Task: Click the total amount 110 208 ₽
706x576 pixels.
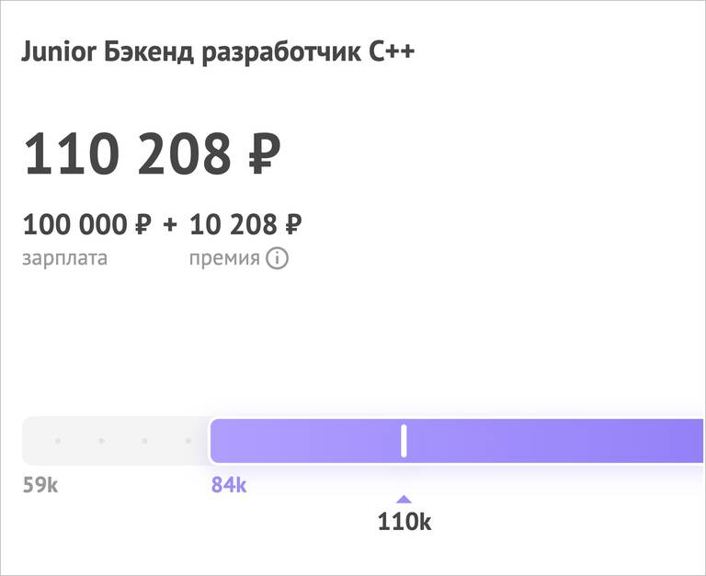Action: coord(152,153)
